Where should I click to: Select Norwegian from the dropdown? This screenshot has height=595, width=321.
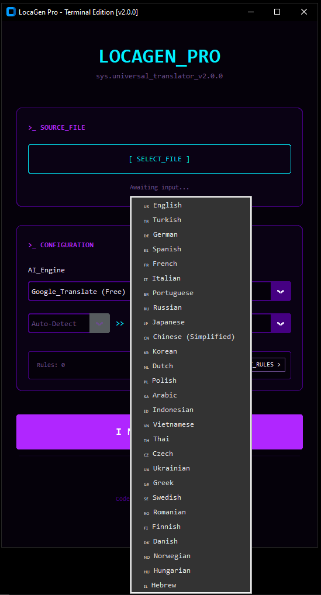click(x=191, y=556)
